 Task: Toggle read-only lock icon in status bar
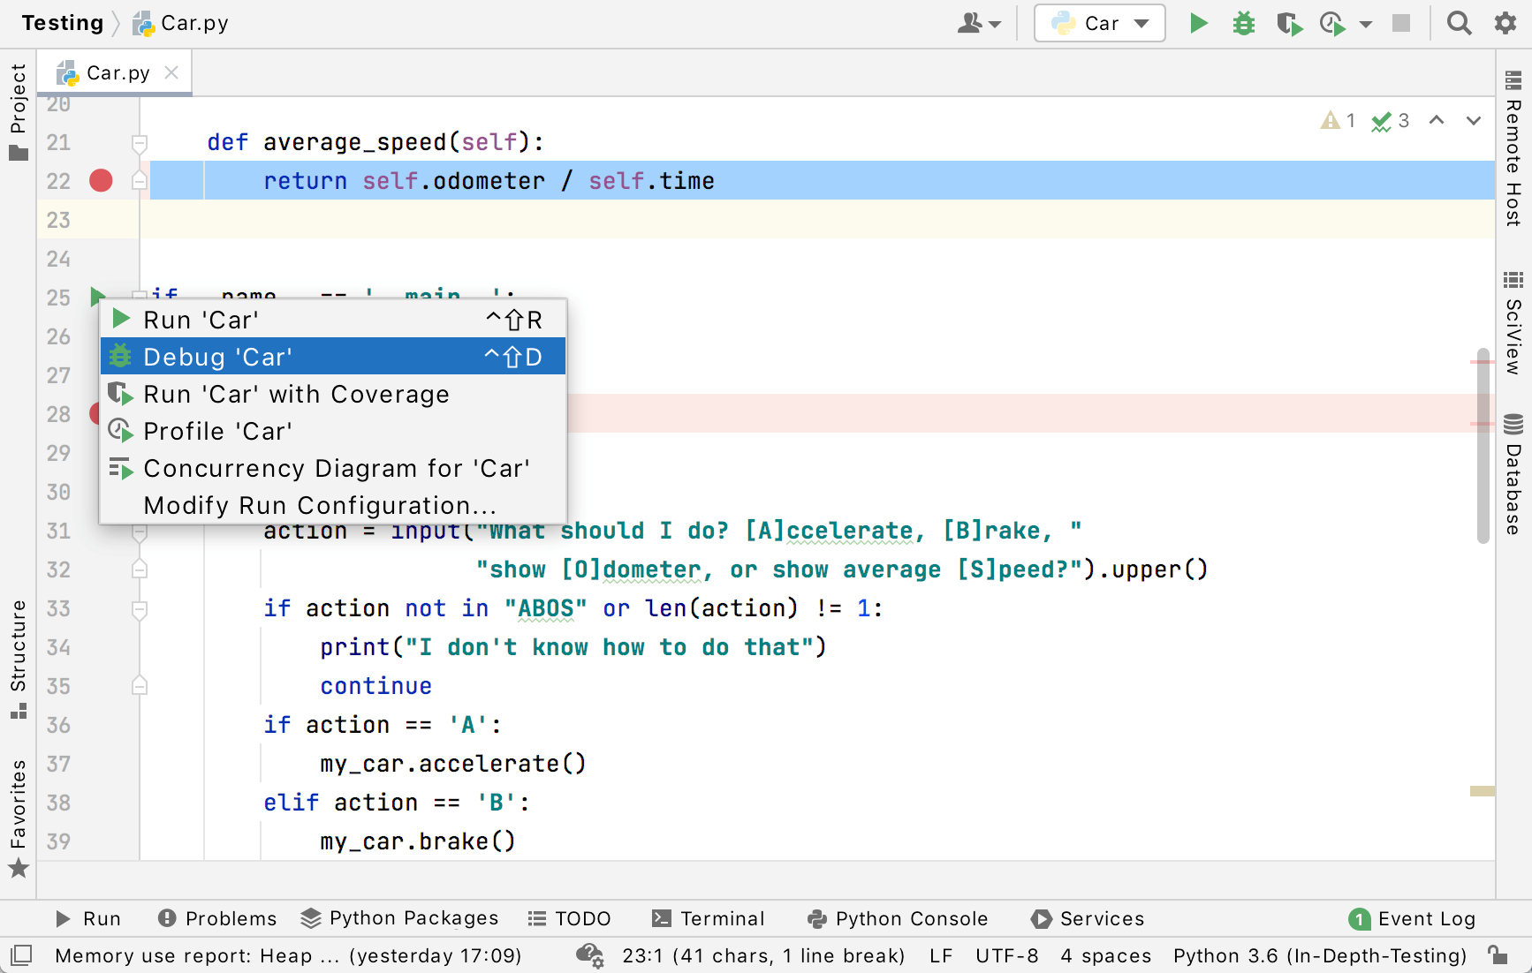[x=1497, y=955]
